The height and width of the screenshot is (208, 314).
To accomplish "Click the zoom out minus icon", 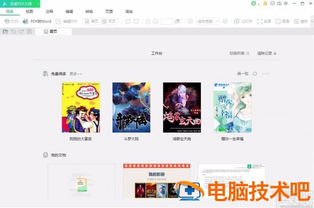I will (x=190, y=21).
